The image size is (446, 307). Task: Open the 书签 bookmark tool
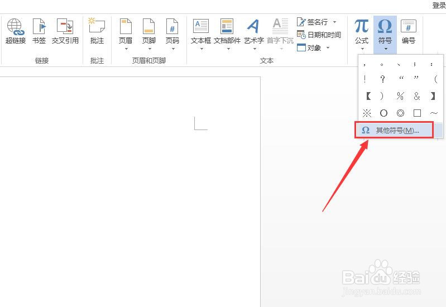[x=39, y=31]
